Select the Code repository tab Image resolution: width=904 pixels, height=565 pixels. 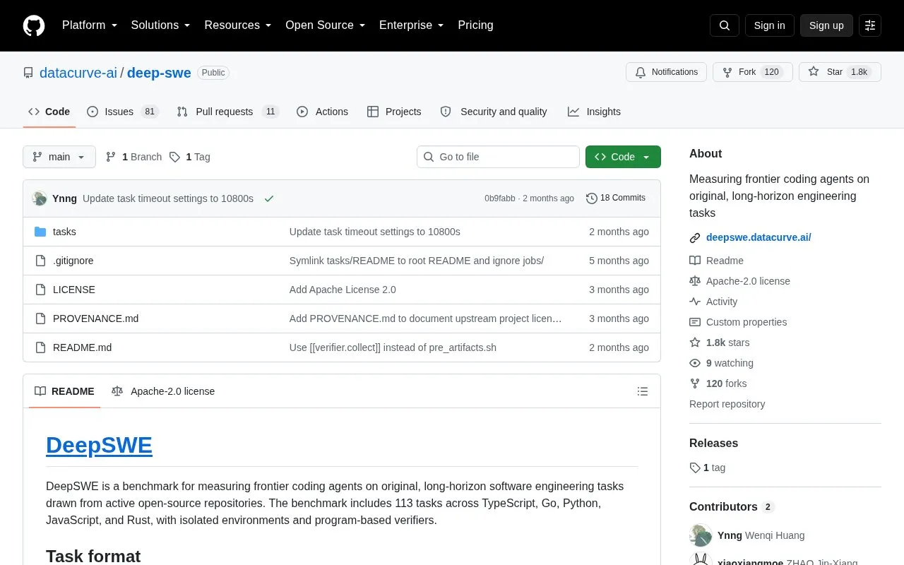[49, 112]
